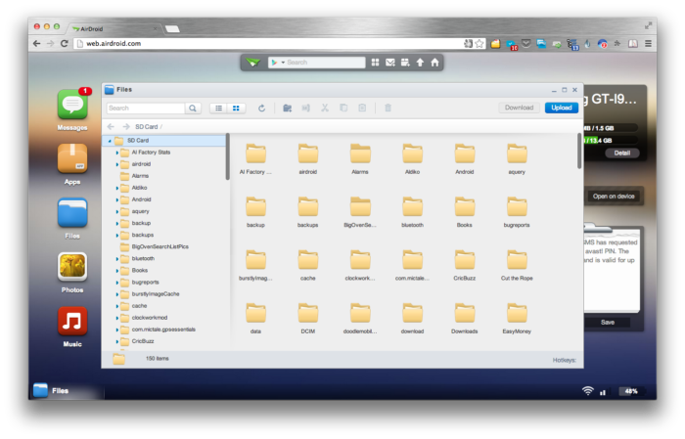Open the Music app icon
The height and width of the screenshot is (439, 685).
pyautogui.click(x=72, y=322)
